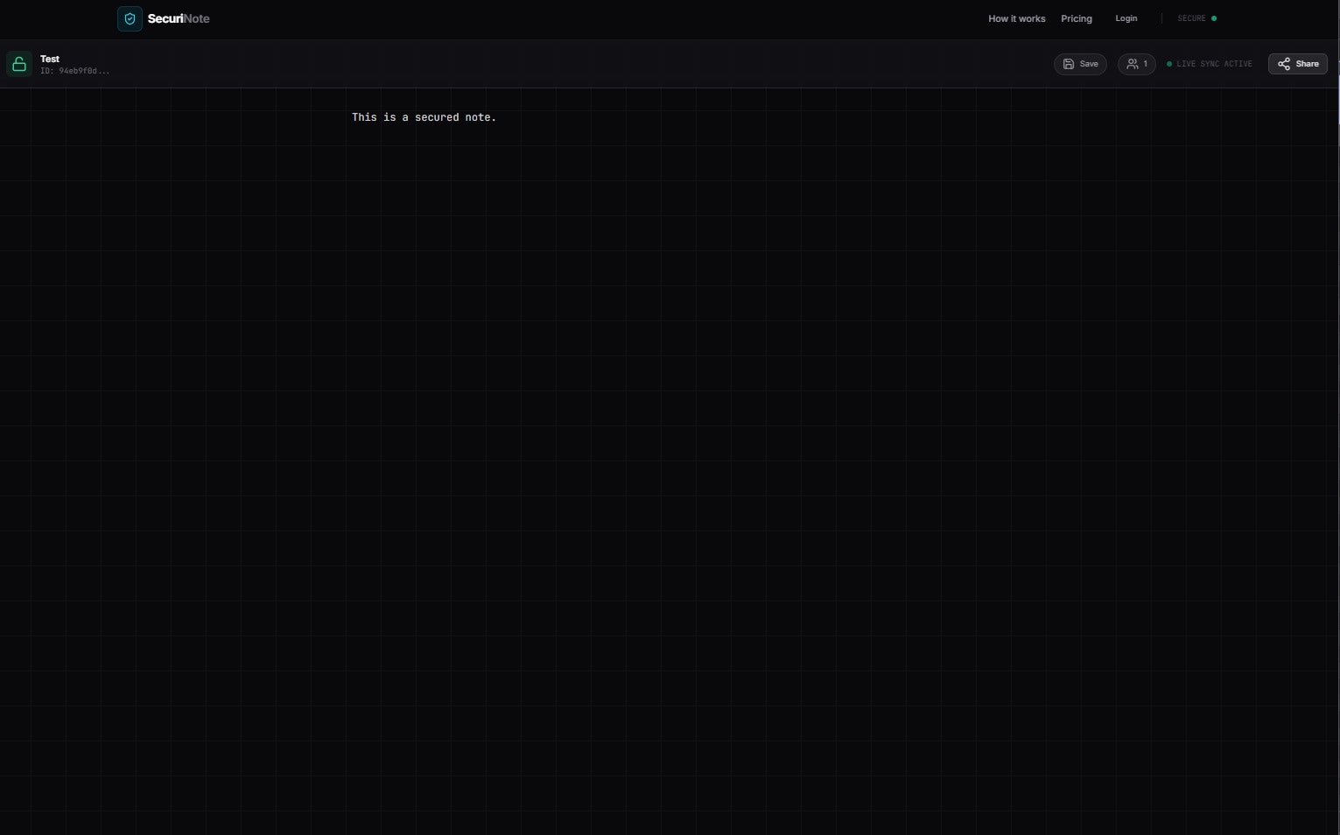This screenshot has height=835, width=1340.
Task: Toggle live sync on or off
Action: (1213, 64)
